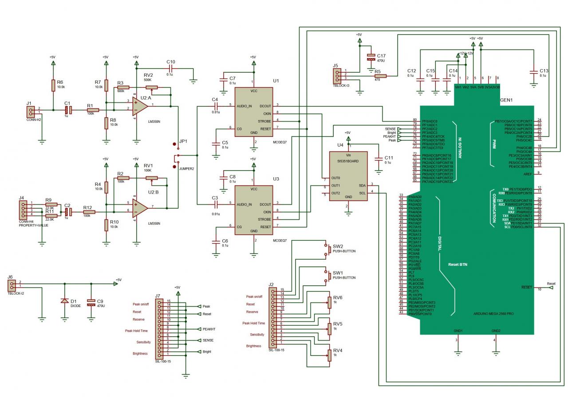Click capacitor C3 0.01u
The image size is (568, 397).
pyautogui.click(x=215, y=204)
